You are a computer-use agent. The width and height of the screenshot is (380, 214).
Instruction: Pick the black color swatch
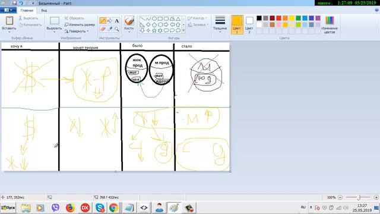(x=259, y=18)
